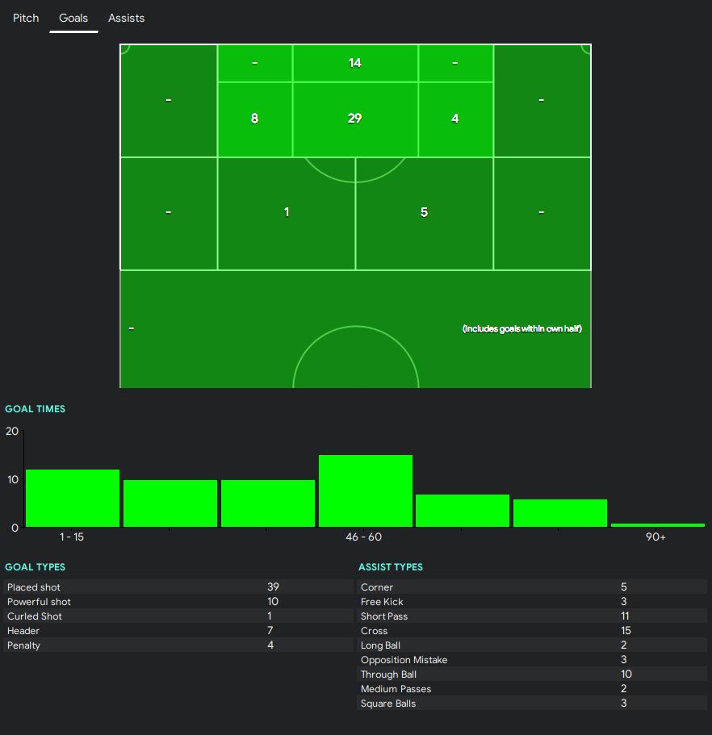Image resolution: width=712 pixels, height=735 pixels.
Task: Select the tallest 46 - 60 goal times bar
Action: point(365,491)
